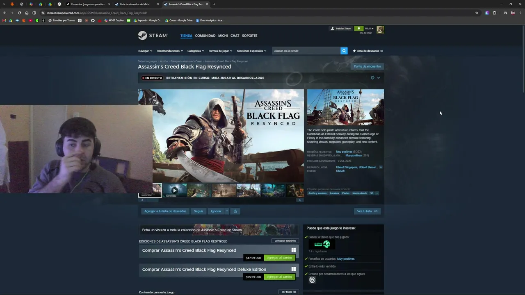Open the YouTube bookmark icon
The image size is (525, 295).
tap(30, 20)
